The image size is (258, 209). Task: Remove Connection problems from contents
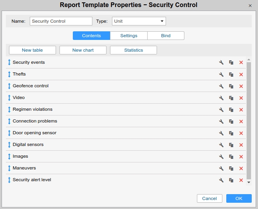tap(241, 121)
